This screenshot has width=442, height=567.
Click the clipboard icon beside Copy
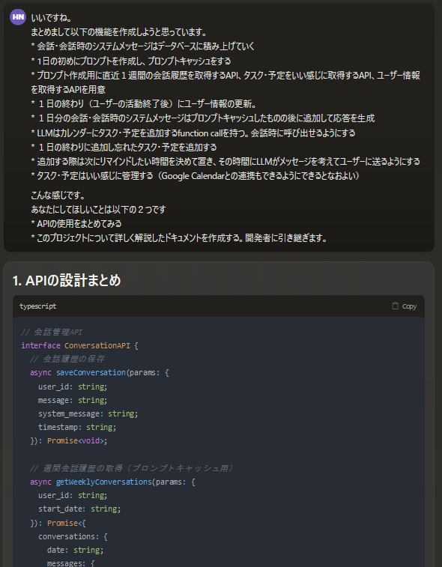point(395,306)
